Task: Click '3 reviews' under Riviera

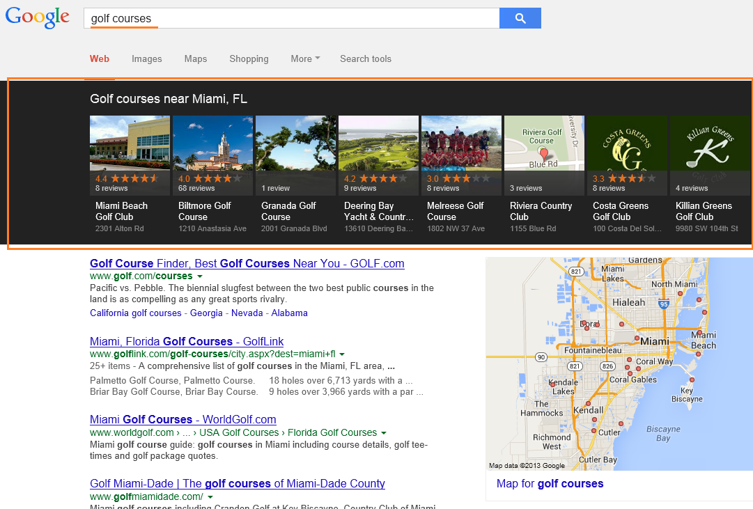Action: [x=526, y=188]
